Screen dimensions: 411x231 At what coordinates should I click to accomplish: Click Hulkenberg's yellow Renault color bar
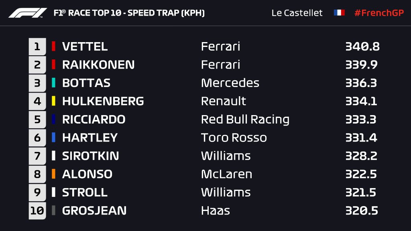point(53,101)
